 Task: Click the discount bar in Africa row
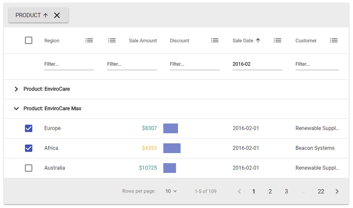172,148
